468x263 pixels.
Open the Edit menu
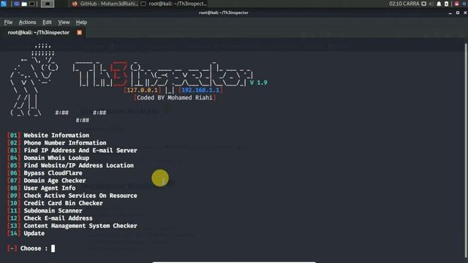pyautogui.click(x=47, y=22)
